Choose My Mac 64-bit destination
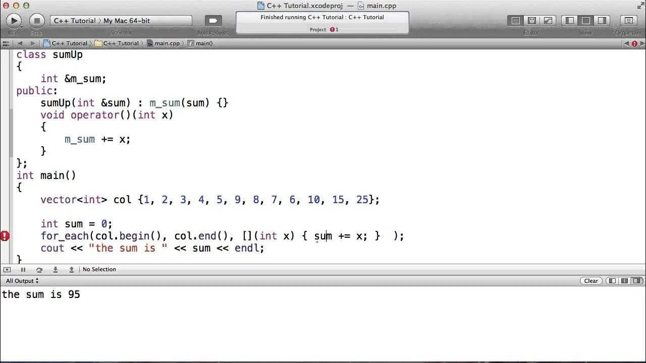Image resolution: width=646 pixels, height=363 pixels. [127, 21]
